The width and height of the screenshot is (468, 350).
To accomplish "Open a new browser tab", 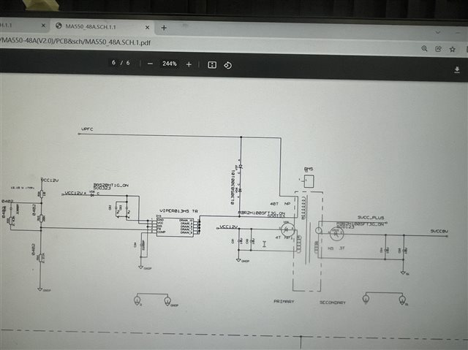I will coord(164,28).
